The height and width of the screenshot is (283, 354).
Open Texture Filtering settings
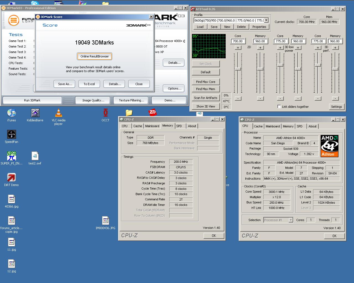(x=131, y=100)
